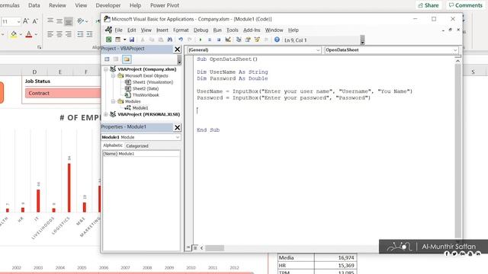Open the Properties Window toolbar icon
Screen dimensions: 488x274
coord(248,40)
